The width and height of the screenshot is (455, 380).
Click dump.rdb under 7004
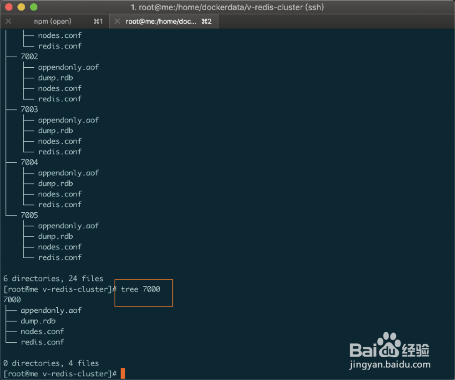click(x=56, y=184)
